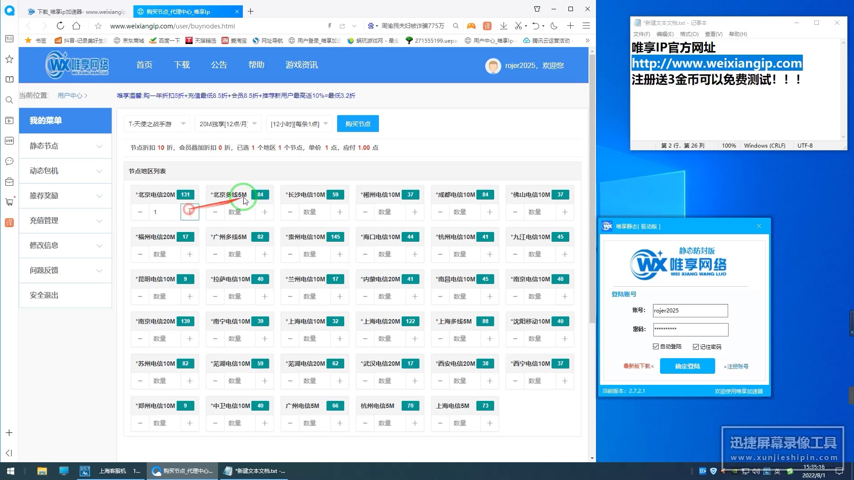Open the Windows Start menu
This screenshot has height=480, width=854.
click(11, 471)
